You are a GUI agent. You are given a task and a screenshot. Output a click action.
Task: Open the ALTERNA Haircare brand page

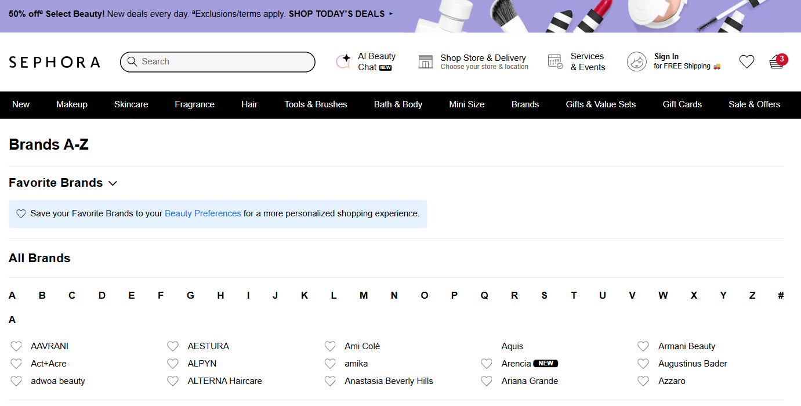coord(225,381)
